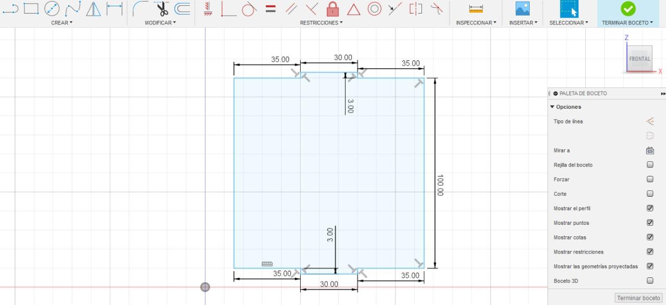Open the INSPECCIONAR dropdown menu
Screen dimensions: 666x305
(476, 23)
